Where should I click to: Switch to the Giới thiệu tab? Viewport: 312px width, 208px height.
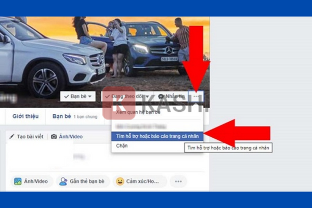click(25, 116)
